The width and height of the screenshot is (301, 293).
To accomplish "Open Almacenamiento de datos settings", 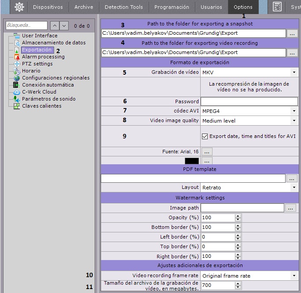I will point(53,43).
